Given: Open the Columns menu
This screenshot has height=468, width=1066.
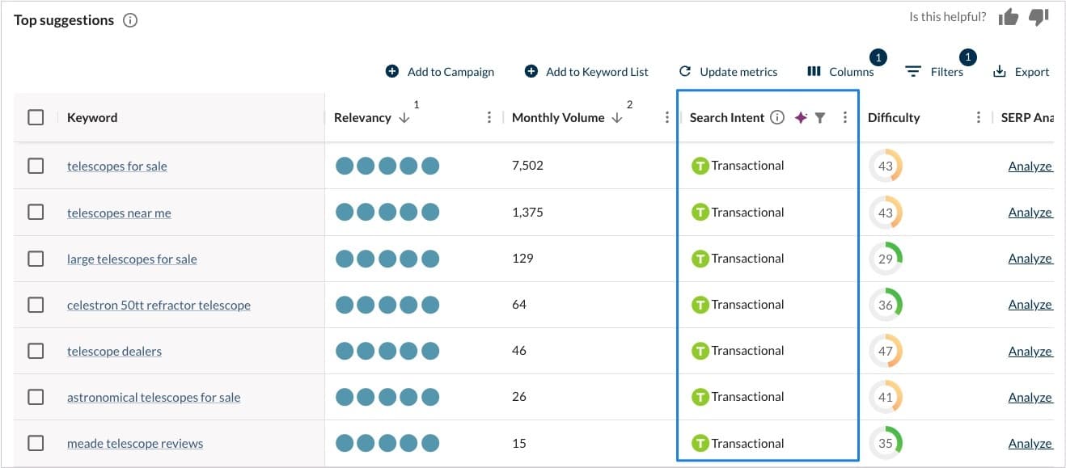Looking at the screenshot, I should point(841,72).
